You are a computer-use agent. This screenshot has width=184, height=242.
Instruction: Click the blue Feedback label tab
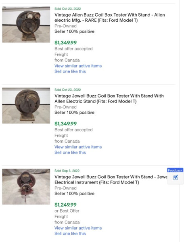pos(175,170)
